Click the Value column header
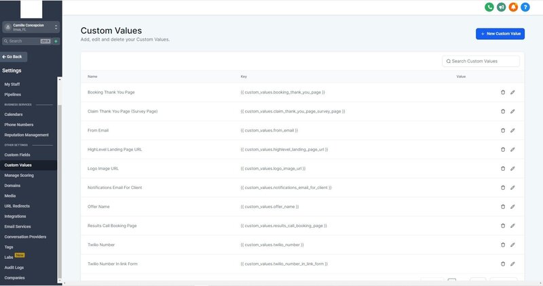543x286 pixels. tap(461, 77)
